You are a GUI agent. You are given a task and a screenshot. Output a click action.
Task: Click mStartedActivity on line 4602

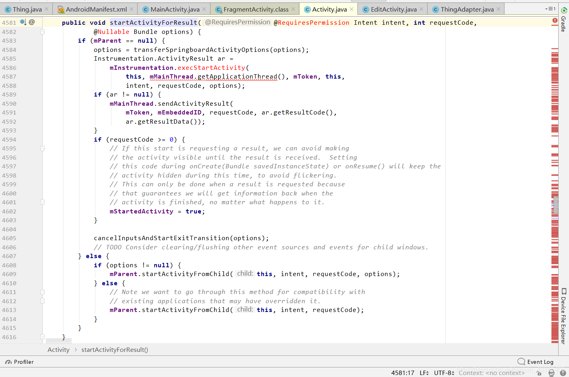pos(141,211)
